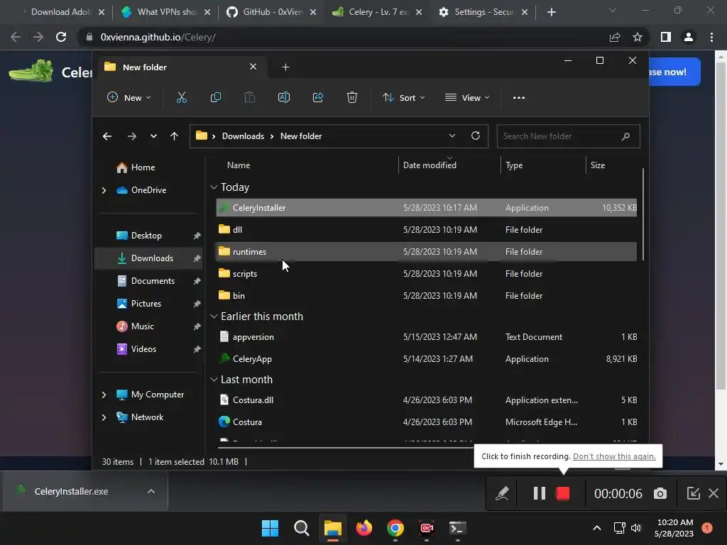Open the Sort dropdown
727x545 pixels.
tap(403, 98)
